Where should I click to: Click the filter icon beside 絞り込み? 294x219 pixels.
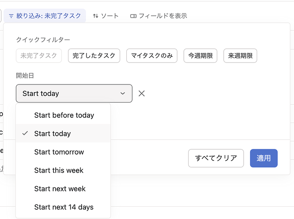point(11,16)
